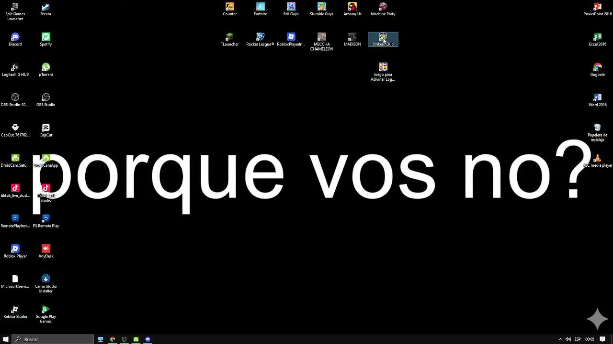Select the Microsoft.Servi... file icon
Viewport: 613px width, 344px height.
15,281
